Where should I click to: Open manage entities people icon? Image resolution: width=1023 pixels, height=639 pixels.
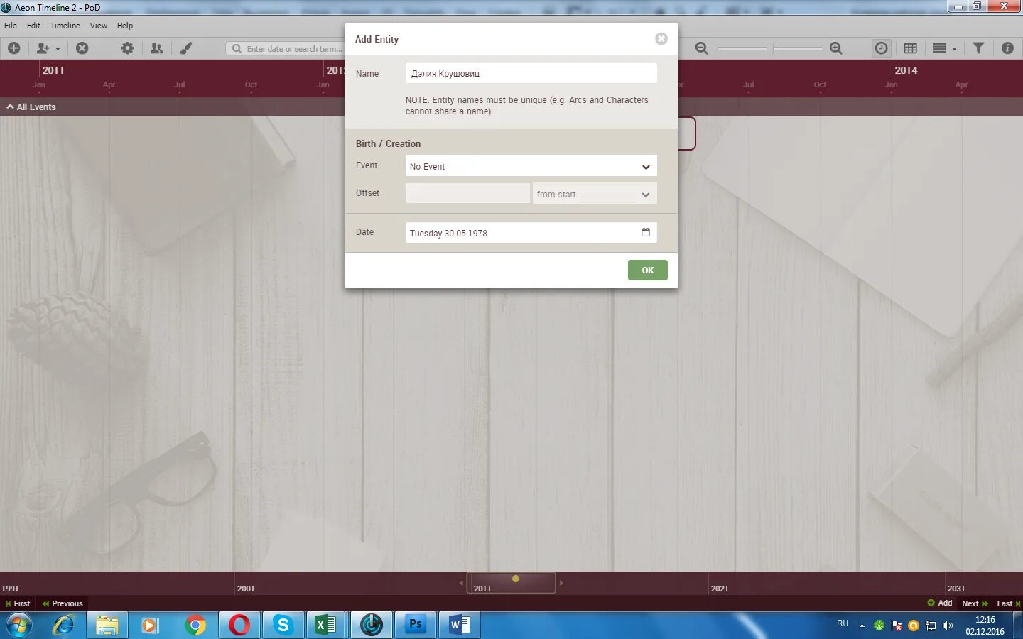[x=156, y=48]
